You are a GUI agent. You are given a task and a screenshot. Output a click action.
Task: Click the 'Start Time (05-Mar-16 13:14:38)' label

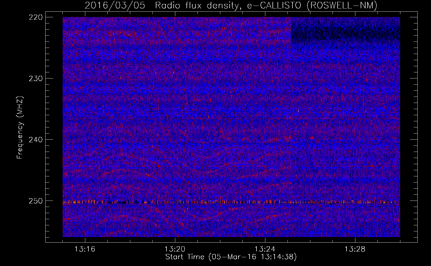tap(231, 257)
